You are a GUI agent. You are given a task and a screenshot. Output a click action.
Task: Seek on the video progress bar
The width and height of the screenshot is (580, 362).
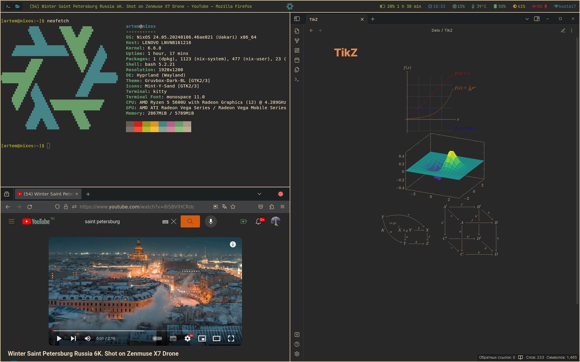tap(145, 331)
